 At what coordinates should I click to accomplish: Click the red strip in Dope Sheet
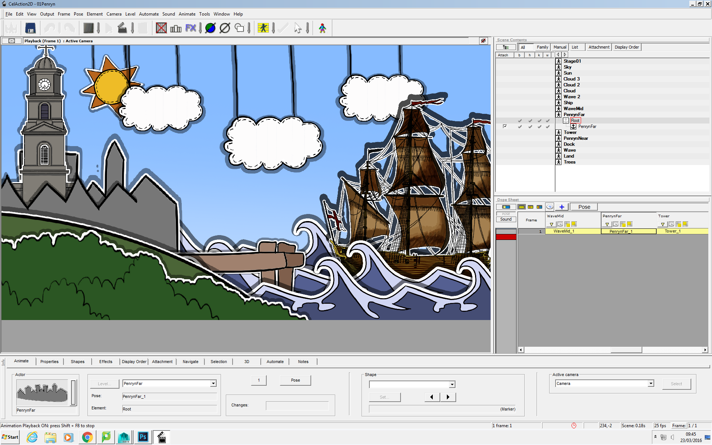[506, 237]
